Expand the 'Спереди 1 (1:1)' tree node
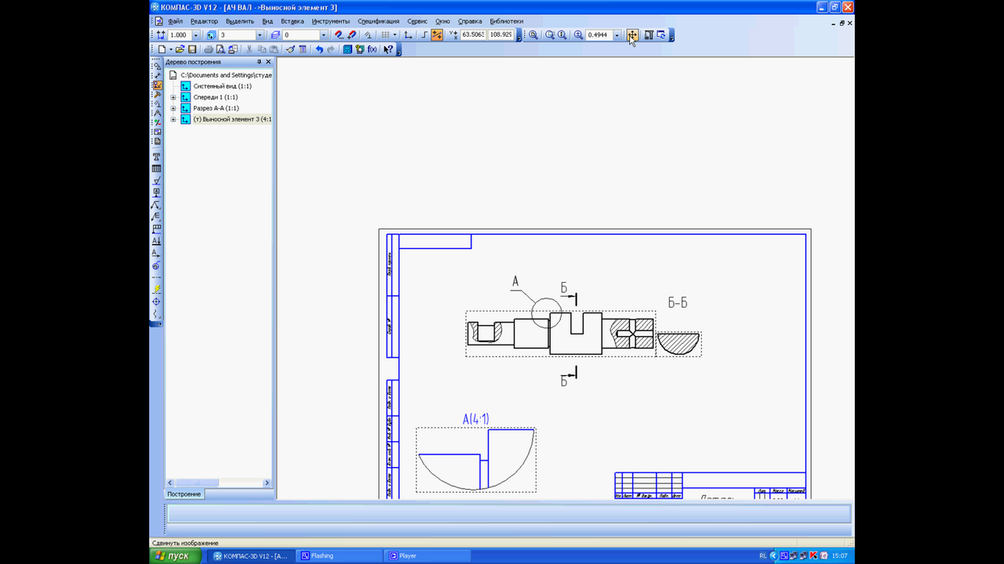 (173, 97)
